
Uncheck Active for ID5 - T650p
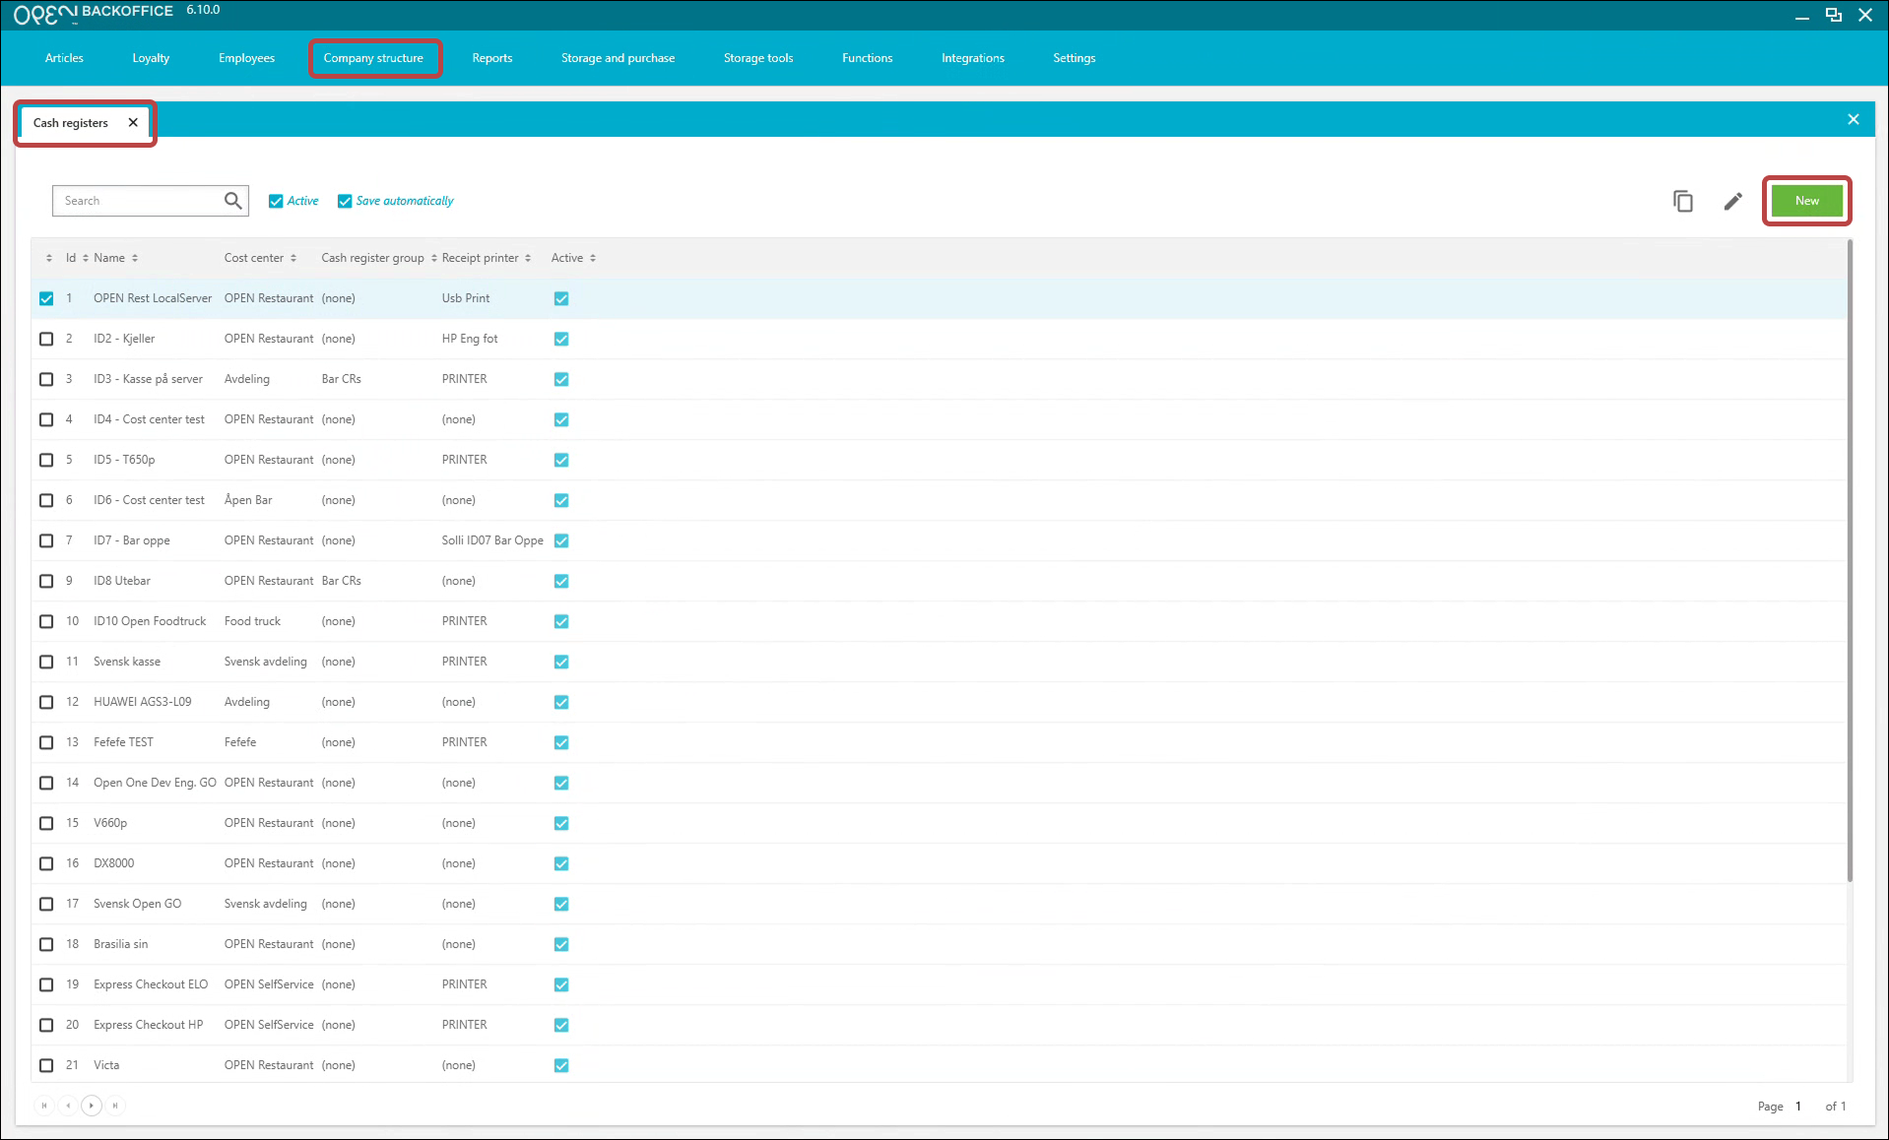561,460
